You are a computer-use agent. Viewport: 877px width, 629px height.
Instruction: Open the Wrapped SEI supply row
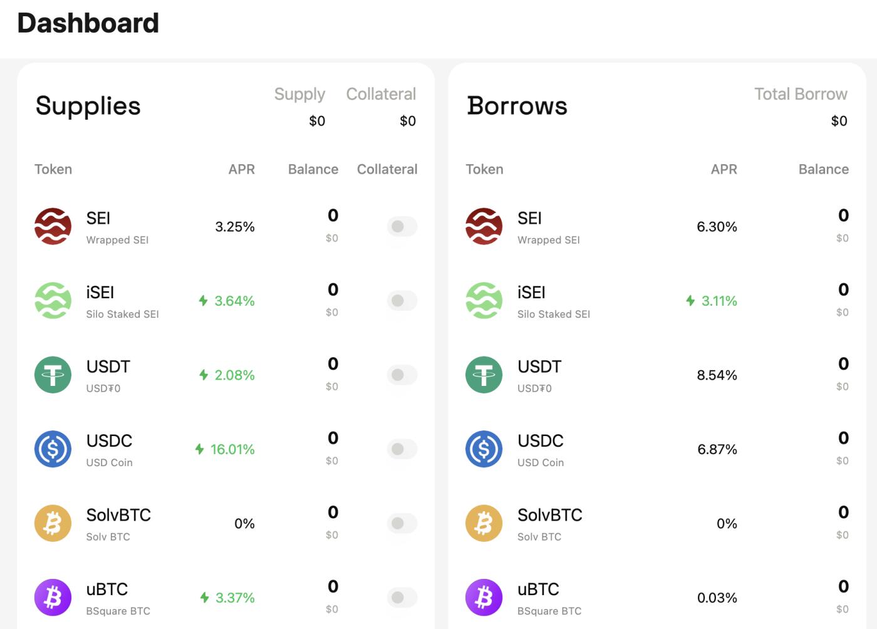(226, 226)
